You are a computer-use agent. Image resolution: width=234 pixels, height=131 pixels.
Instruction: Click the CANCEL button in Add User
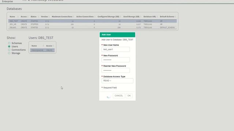coord(119,96)
